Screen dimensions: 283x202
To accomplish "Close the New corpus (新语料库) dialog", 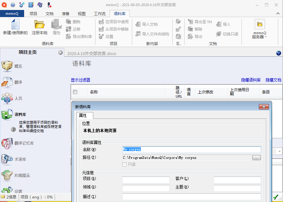I will pyautogui.click(x=264, y=107).
